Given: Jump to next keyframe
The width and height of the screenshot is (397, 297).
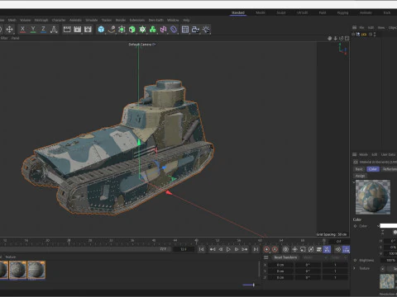Looking at the screenshot, I should click(245, 249).
